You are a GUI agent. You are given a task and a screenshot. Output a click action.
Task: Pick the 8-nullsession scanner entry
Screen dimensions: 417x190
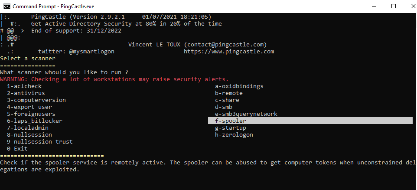pyautogui.click(x=29, y=135)
